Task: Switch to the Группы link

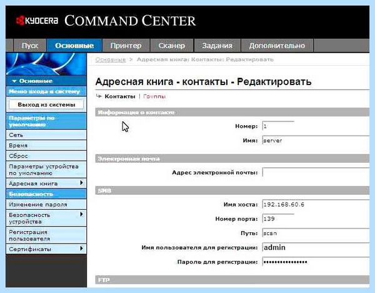Action: coord(154,96)
